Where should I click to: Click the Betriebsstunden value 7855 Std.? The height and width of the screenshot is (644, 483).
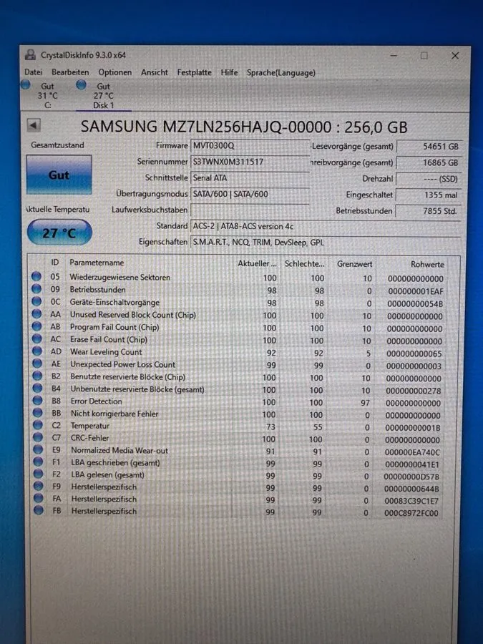pos(429,211)
